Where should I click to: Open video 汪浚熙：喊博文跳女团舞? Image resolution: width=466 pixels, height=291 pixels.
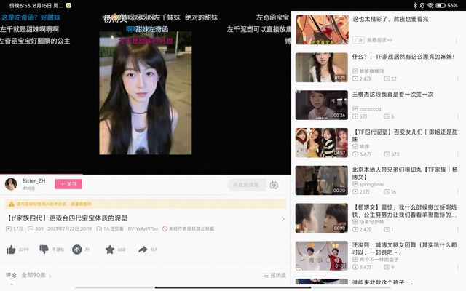[x=405, y=249]
